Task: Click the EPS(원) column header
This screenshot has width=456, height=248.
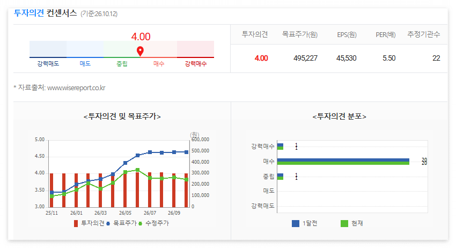Action: (x=347, y=35)
